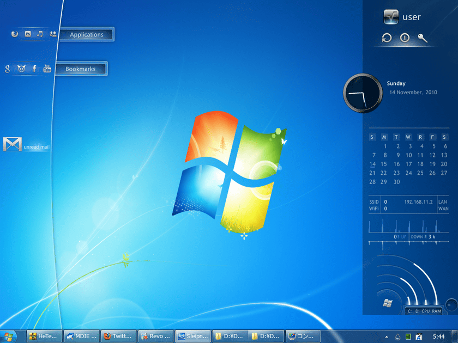Click the D: drive meter label
This screenshot has height=343, width=458.
[x=418, y=311]
